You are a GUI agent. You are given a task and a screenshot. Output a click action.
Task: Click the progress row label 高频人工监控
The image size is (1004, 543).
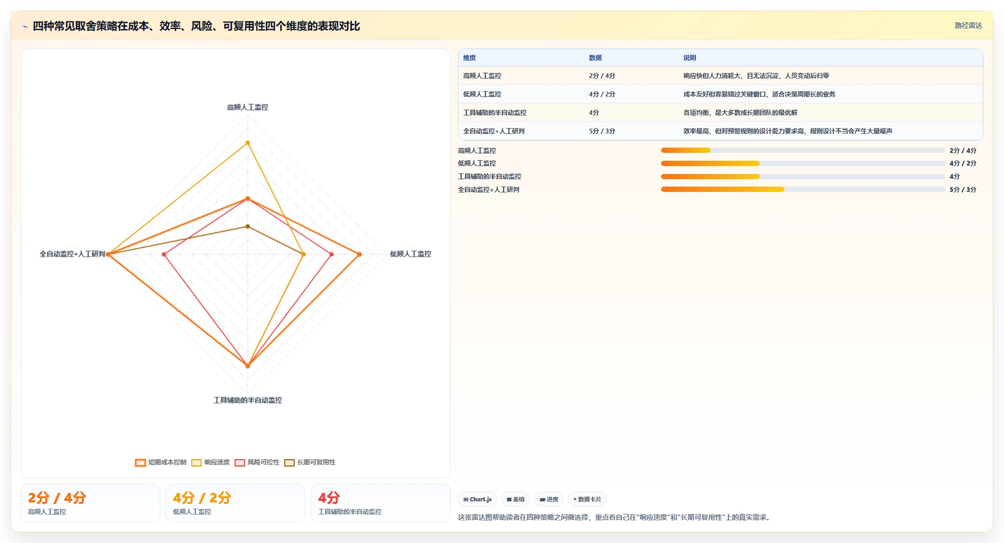click(x=477, y=151)
